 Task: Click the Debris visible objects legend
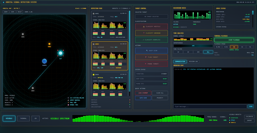(232, 123)
